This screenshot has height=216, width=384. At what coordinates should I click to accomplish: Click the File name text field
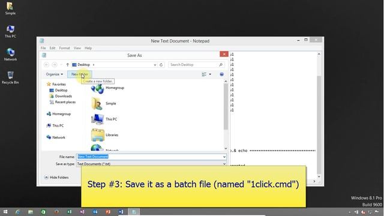pos(149,157)
